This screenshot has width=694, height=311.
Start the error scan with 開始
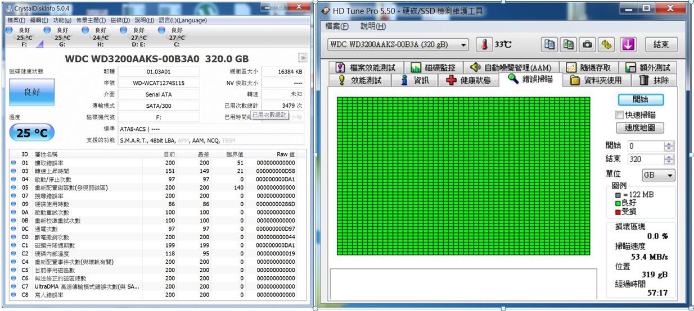pos(641,99)
